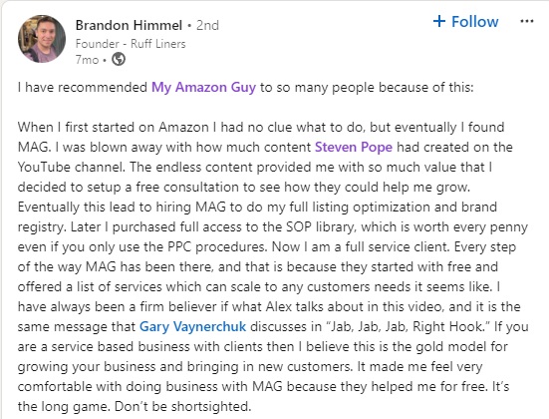Open the three-dot post options menu
Viewport: 549px width, 419px height.
(527, 21)
